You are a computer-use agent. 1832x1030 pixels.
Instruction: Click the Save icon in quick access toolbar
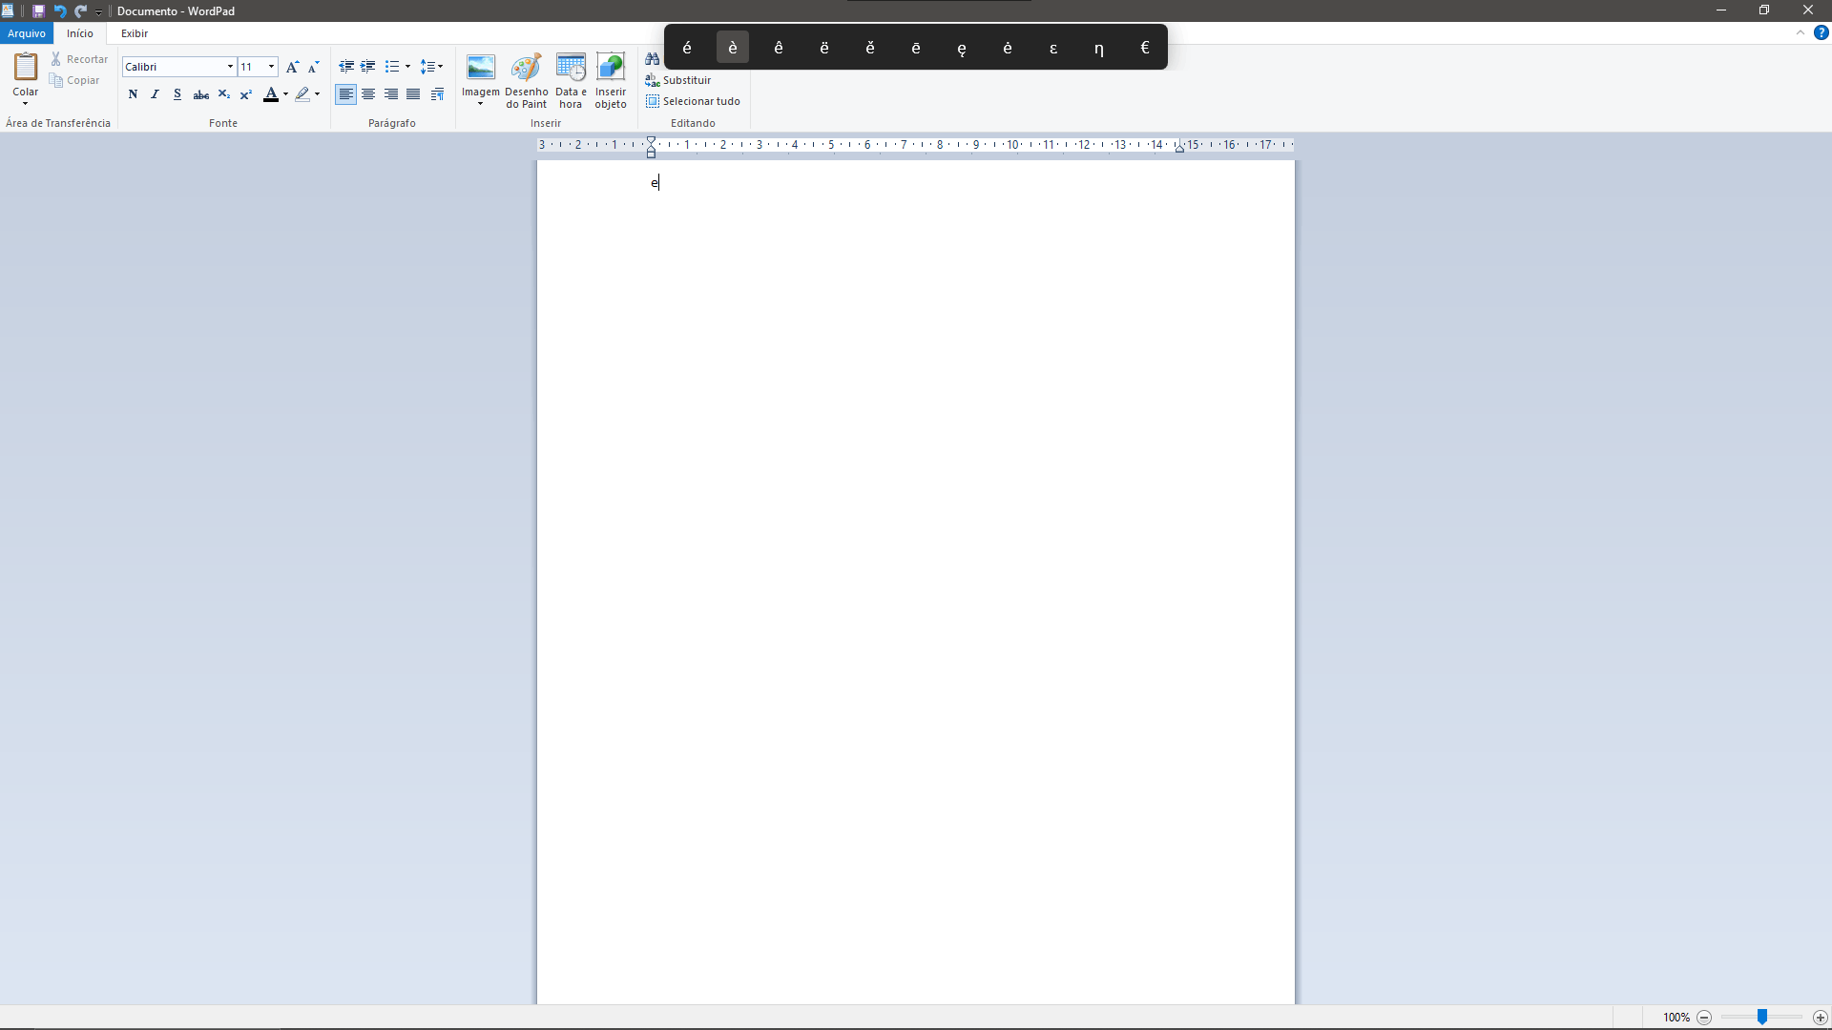[x=38, y=10]
